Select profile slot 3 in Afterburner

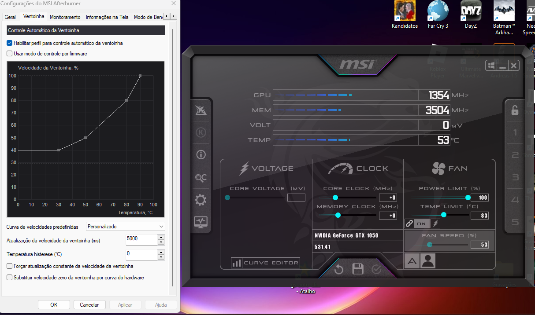[x=515, y=177]
